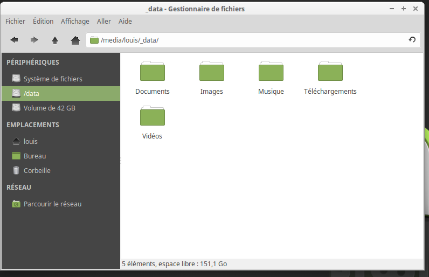
Task: Go forward with the right arrow button
Action: tap(34, 40)
